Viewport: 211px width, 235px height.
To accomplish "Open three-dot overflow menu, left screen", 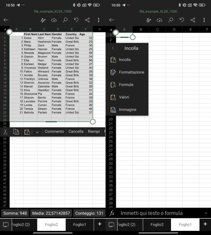I will click(x=99, y=20).
